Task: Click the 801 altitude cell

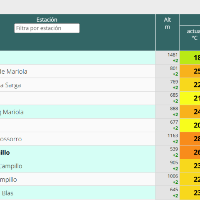Action: (167, 71)
